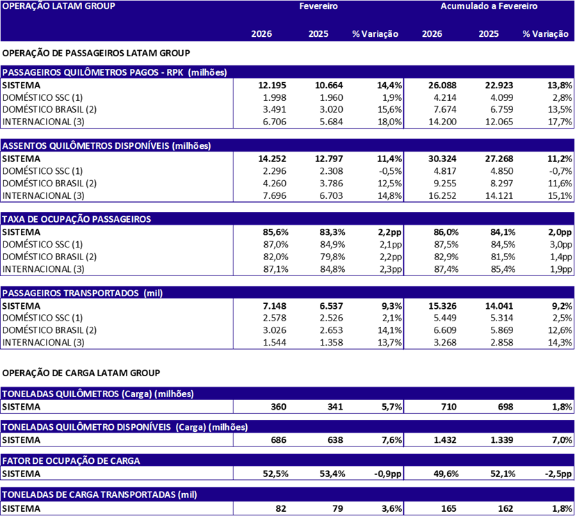Click % Variação header under Fevereiro

pyautogui.click(x=375, y=34)
